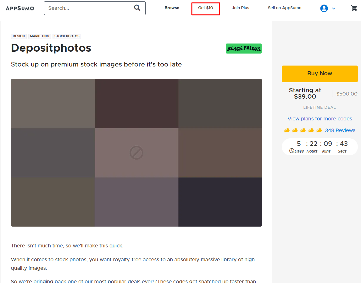This screenshot has height=283, width=361.
Task: Select the Get $10 menu item
Action: pos(205,8)
